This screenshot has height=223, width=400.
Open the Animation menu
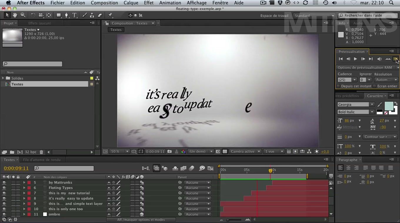(170, 3)
